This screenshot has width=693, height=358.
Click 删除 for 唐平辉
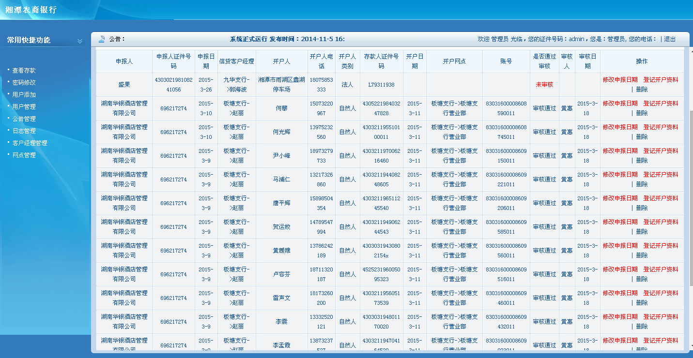[x=642, y=208]
